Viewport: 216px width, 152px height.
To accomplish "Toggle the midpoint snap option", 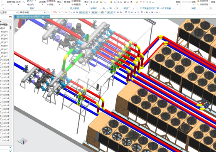I will tap(87, 12).
